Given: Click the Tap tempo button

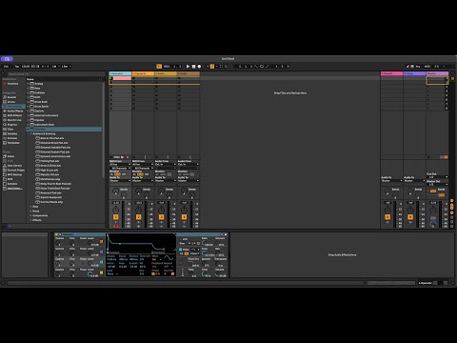Looking at the screenshot, I should pos(17,67).
